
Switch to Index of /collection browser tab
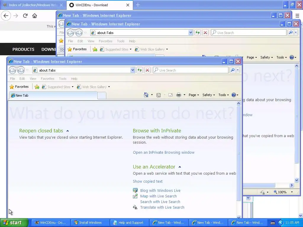[x=33, y=5]
